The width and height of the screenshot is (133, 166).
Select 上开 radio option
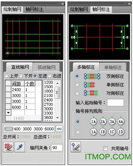pos(6,76)
